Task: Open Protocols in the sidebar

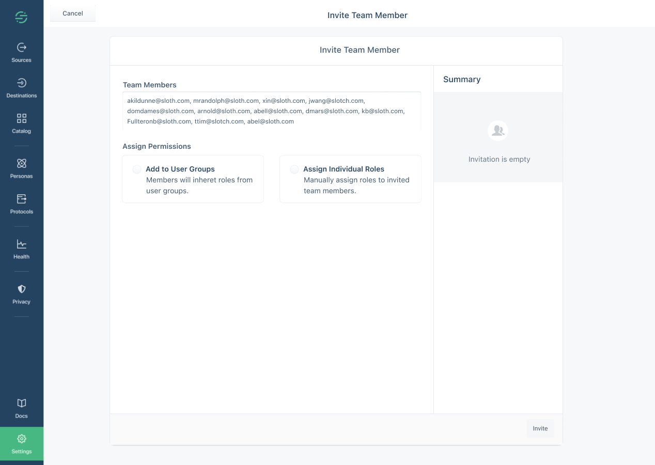Action: (22, 205)
